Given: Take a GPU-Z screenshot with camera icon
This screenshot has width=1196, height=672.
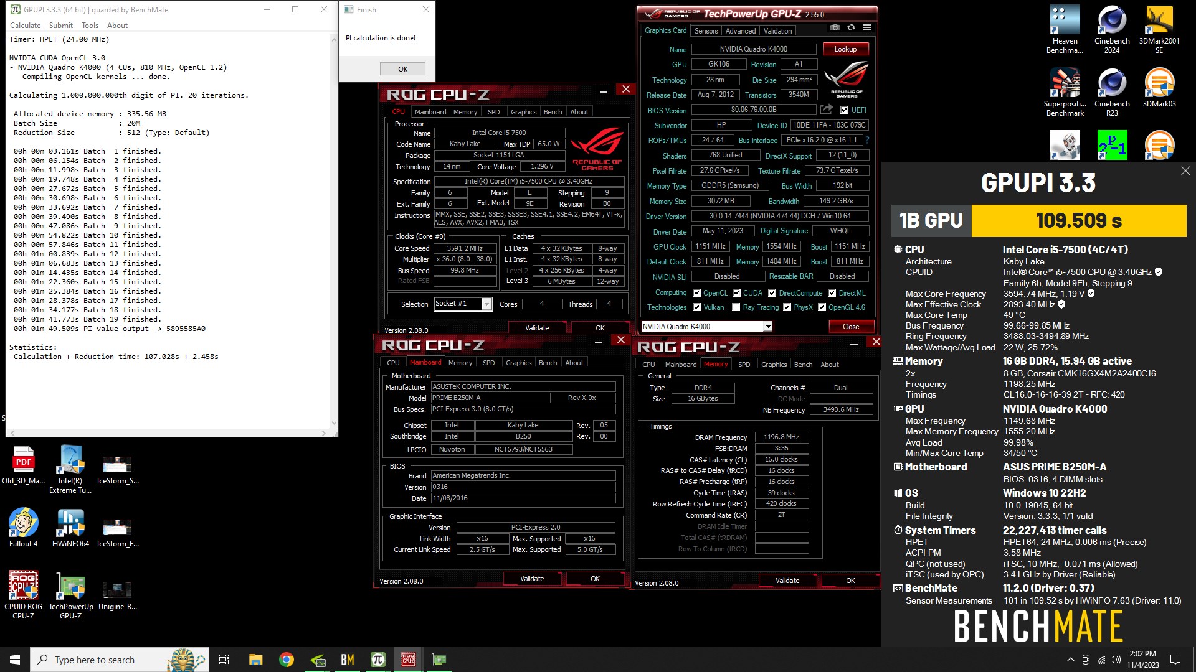Looking at the screenshot, I should 835,28.
